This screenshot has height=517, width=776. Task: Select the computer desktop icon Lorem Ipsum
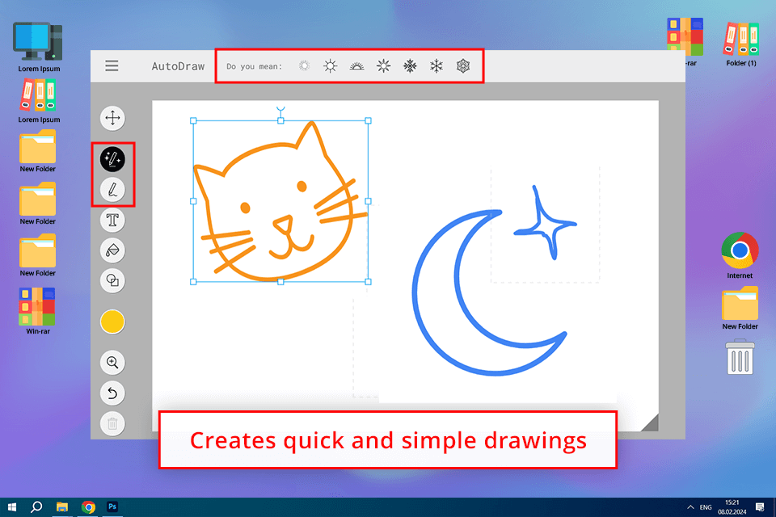pyautogui.click(x=39, y=47)
